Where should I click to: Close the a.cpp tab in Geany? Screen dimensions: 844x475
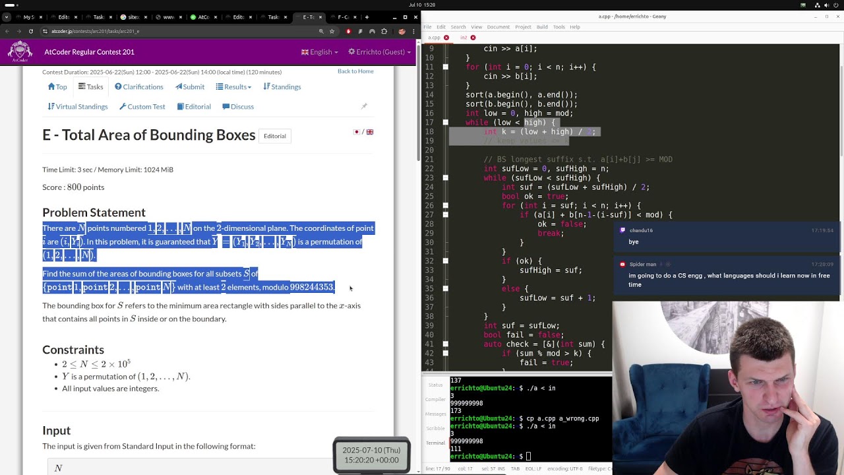tap(446, 38)
